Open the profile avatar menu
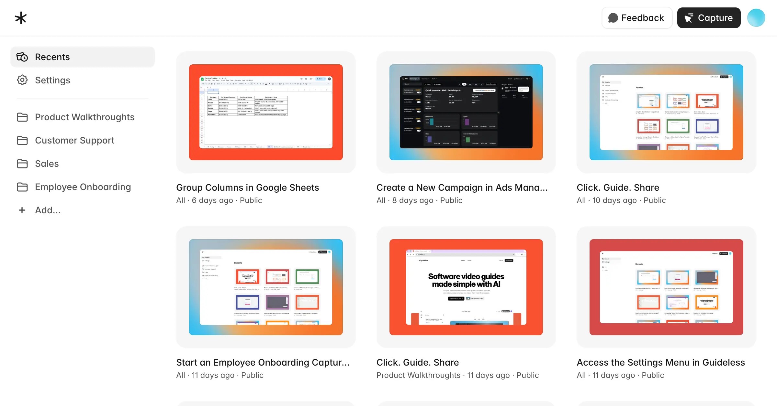This screenshot has height=406, width=777. click(x=756, y=18)
